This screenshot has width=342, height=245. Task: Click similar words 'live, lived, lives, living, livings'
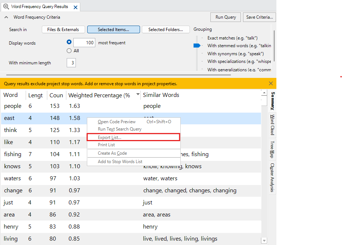pyautogui.click(x=180, y=239)
